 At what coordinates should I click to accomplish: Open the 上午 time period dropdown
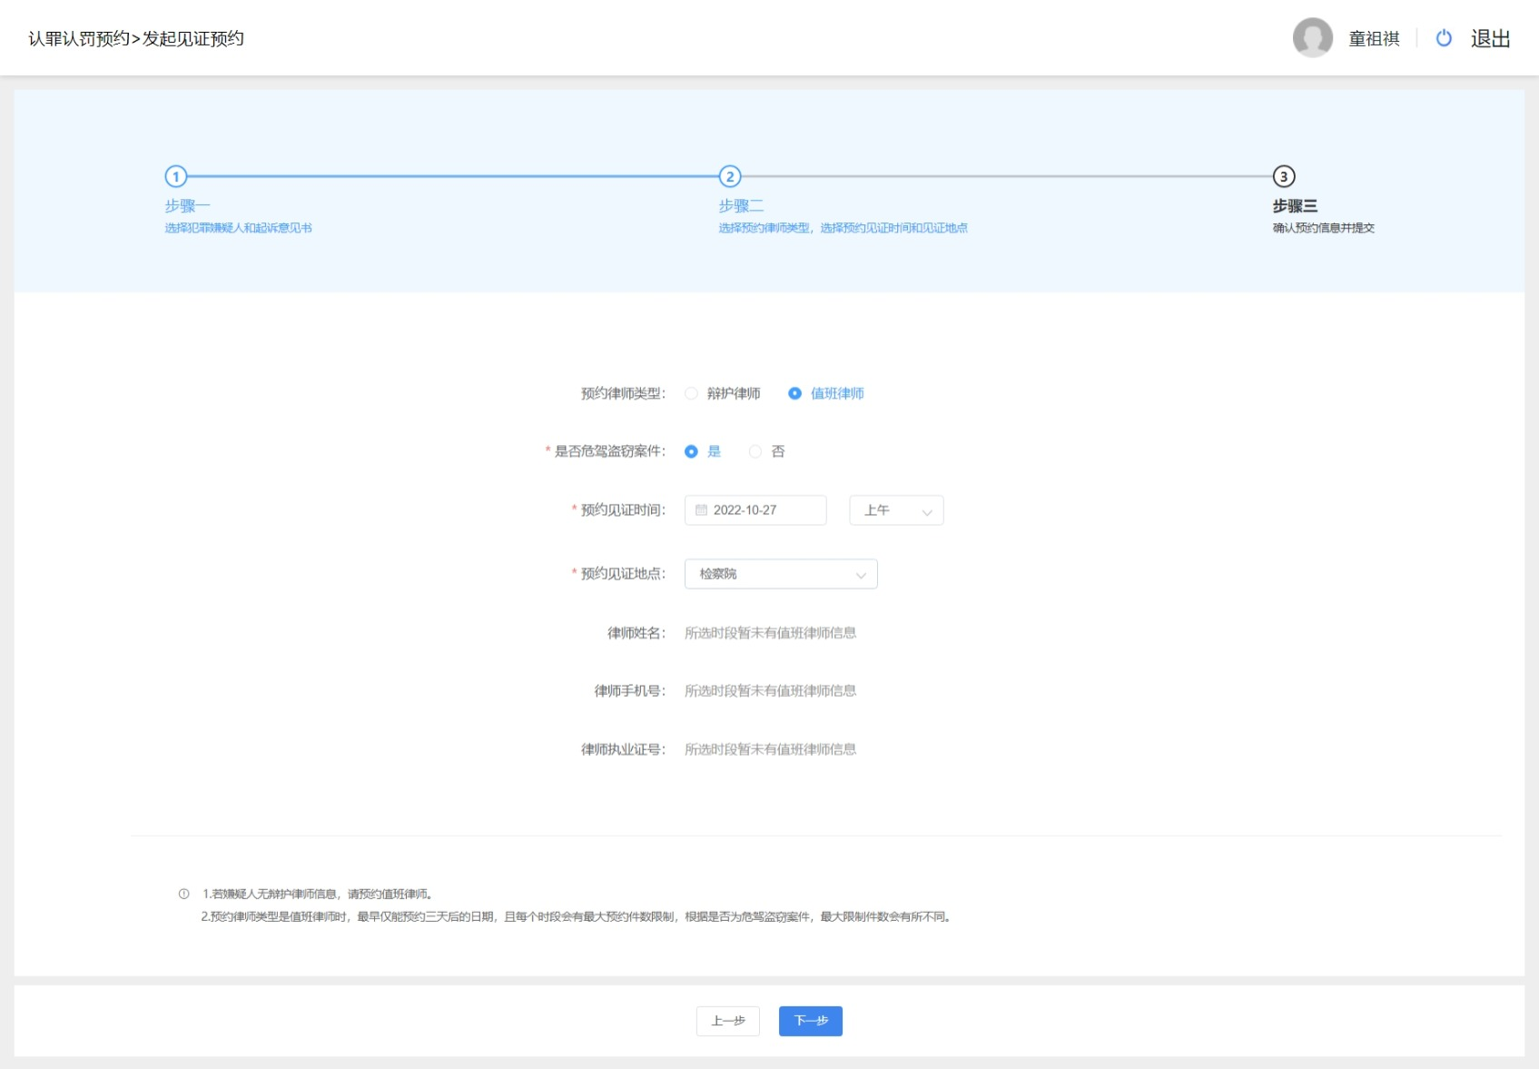click(895, 510)
